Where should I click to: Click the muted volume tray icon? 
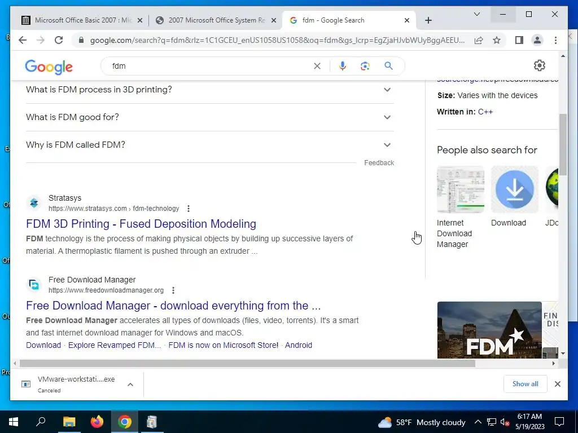505,422
